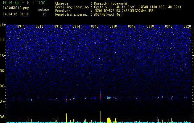Click the 0918 time marker

[150, 26]
